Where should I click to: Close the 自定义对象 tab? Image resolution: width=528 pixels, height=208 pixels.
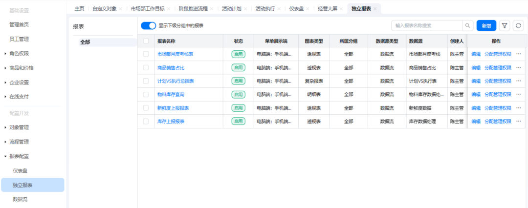tap(121, 9)
